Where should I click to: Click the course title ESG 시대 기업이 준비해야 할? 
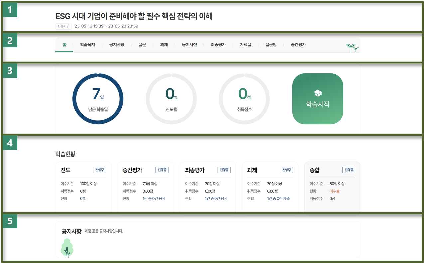pyautogui.click(x=134, y=16)
